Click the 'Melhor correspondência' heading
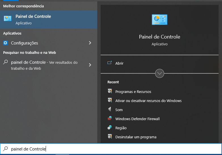Viewport: 222px width, 155px height. 24,6
